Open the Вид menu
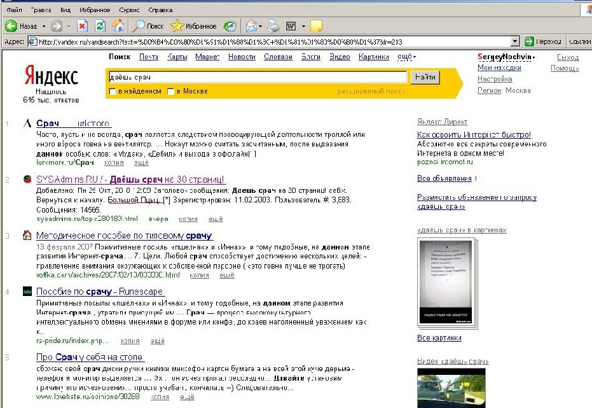The width and height of the screenshot is (592, 408). (x=65, y=10)
